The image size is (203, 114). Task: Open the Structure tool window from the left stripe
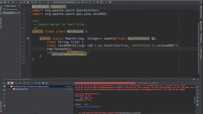click(x=1, y=23)
